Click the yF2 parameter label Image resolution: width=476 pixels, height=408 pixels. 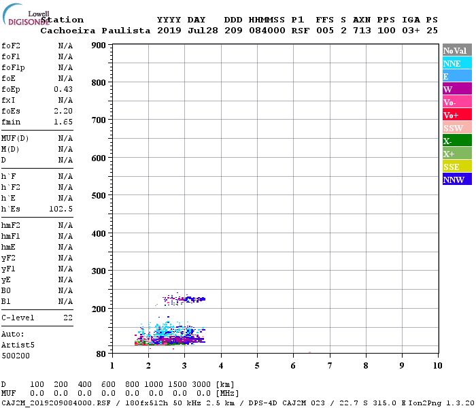[x=8, y=258]
